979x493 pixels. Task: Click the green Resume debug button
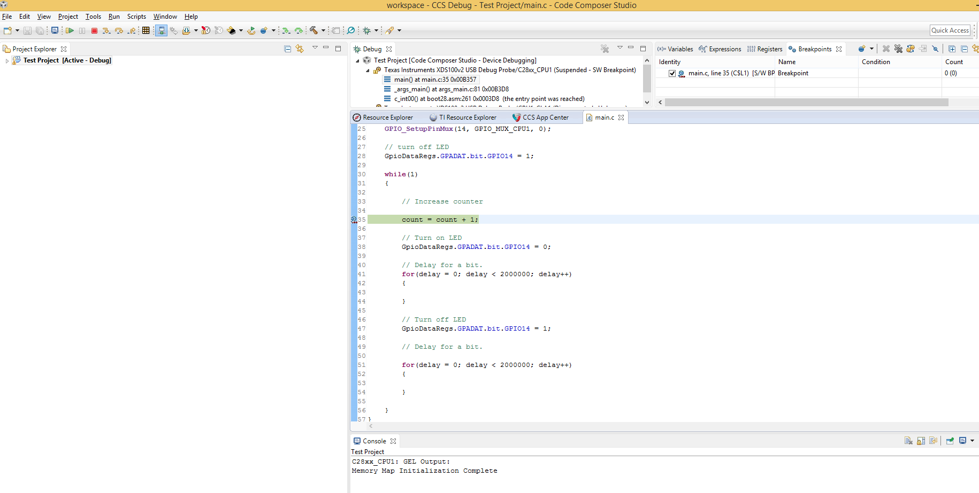tap(70, 30)
